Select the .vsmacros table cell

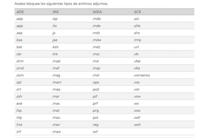point(142,75)
